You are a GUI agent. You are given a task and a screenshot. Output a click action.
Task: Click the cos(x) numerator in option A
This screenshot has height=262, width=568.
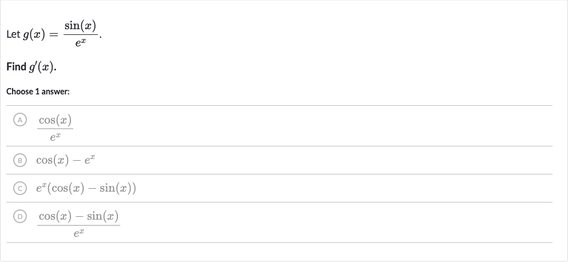tap(55, 120)
